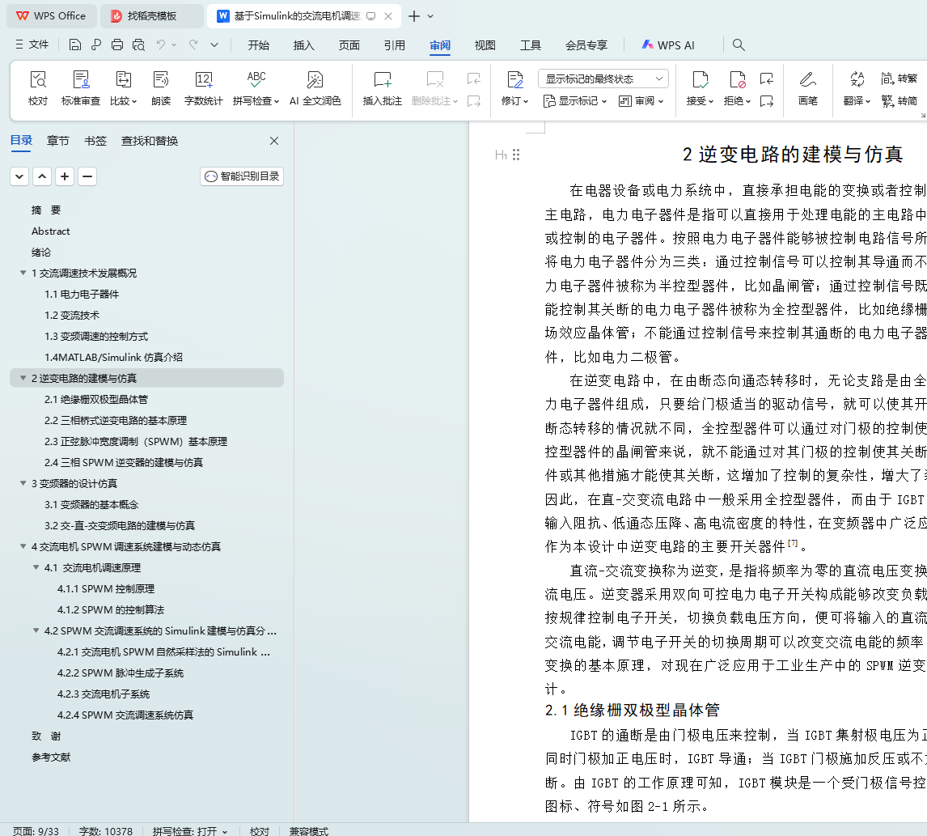Switch to the 插入 ribbon tab
927x836 pixels.
[x=304, y=45]
